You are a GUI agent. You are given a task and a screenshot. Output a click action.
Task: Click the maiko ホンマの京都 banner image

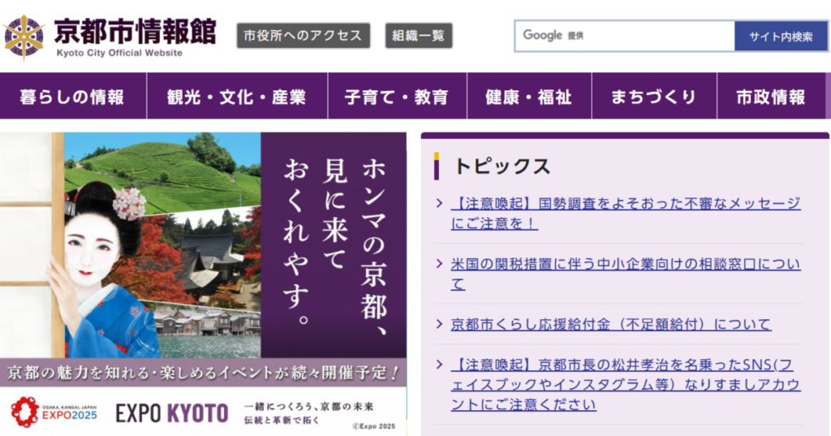pos(203,244)
